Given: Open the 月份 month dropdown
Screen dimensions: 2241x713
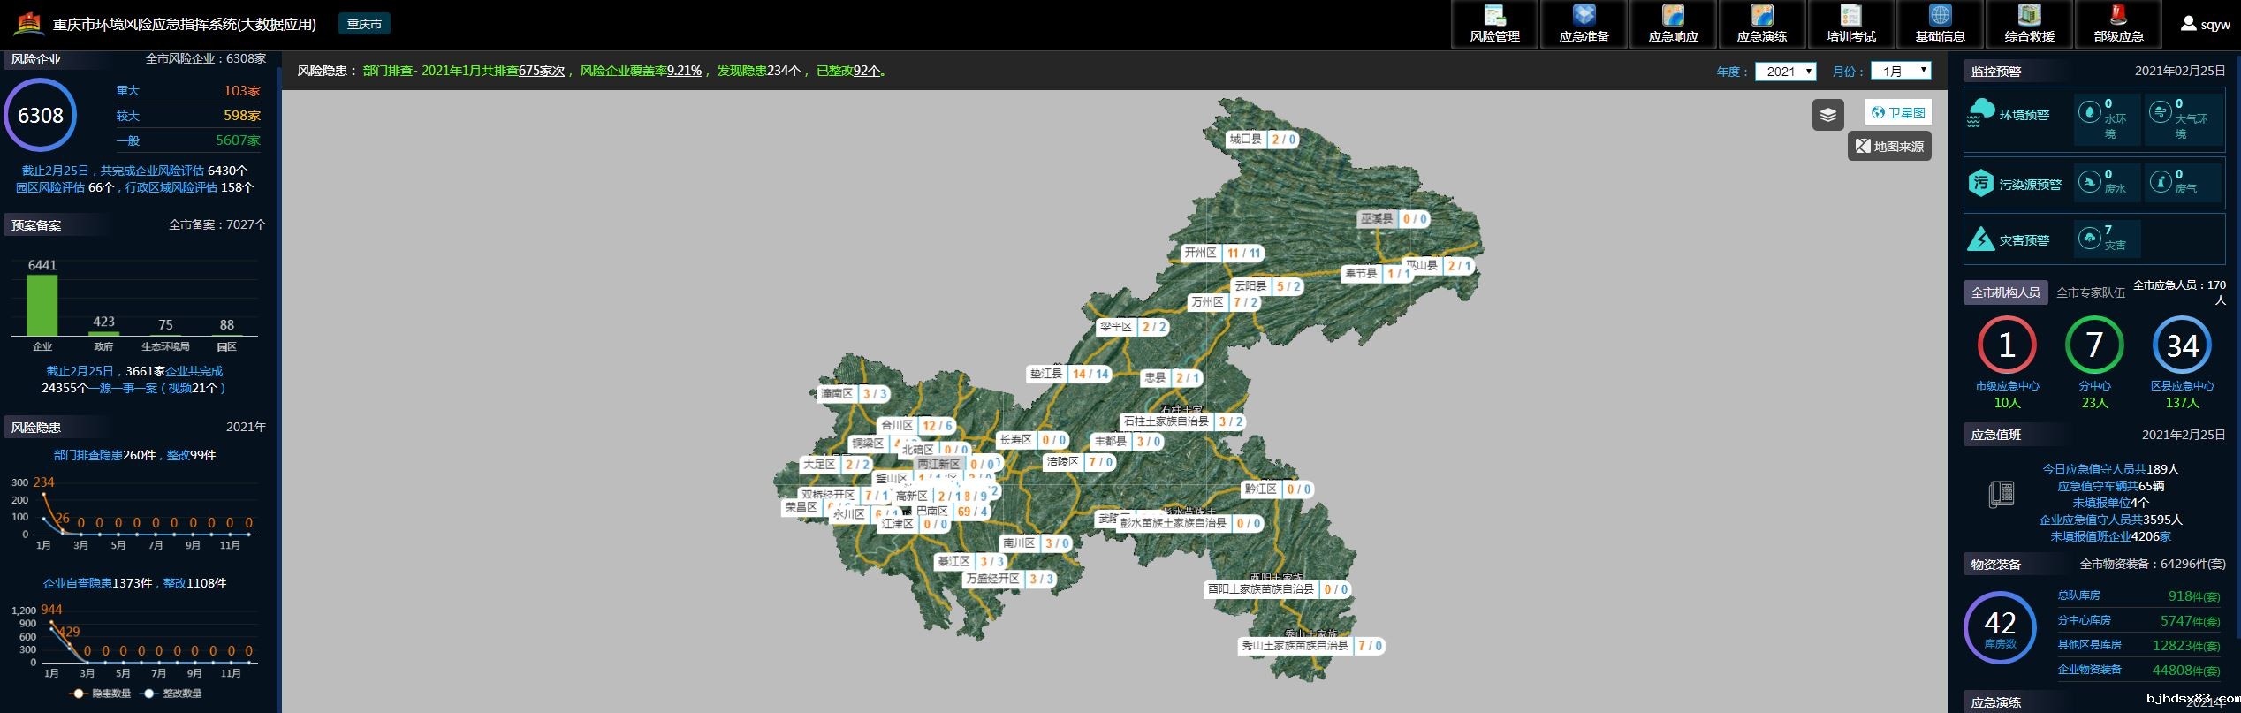Looking at the screenshot, I should 1900,71.
